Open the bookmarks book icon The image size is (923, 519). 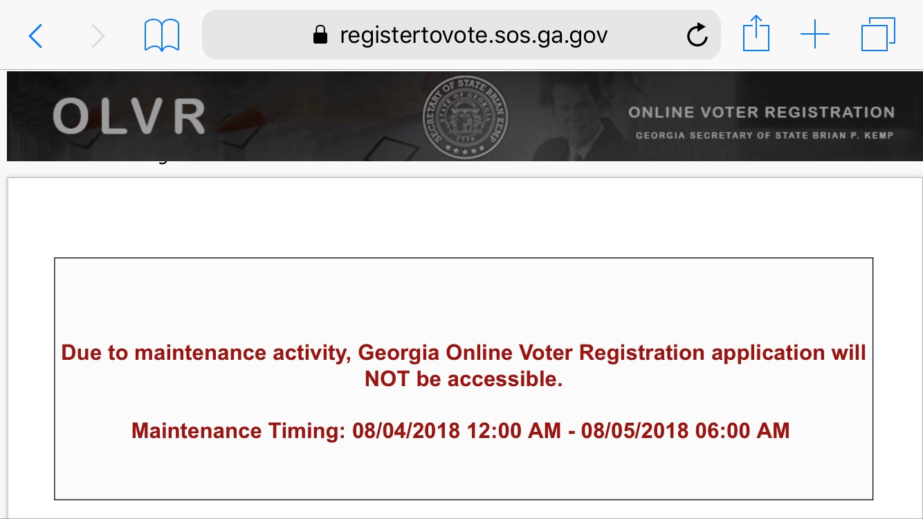coord(162,35)
